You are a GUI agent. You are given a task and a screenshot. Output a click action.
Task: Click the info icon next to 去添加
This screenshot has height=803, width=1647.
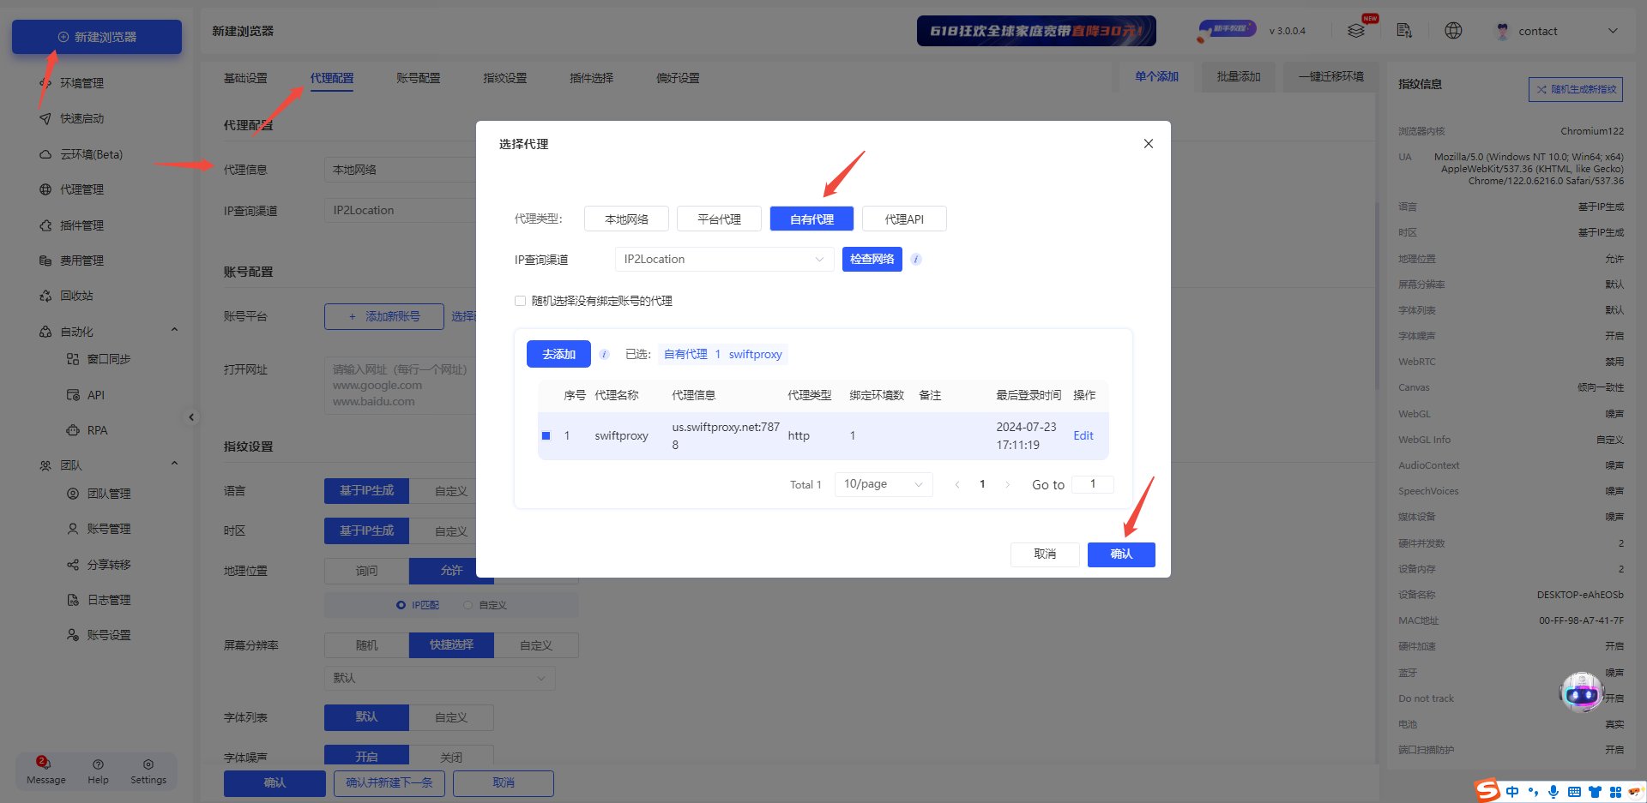tap(604, 355)
